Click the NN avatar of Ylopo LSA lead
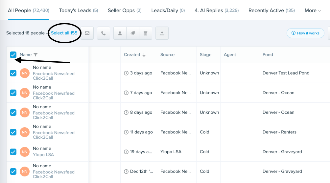Screen dimensions: 330x183 click(25, 152)
